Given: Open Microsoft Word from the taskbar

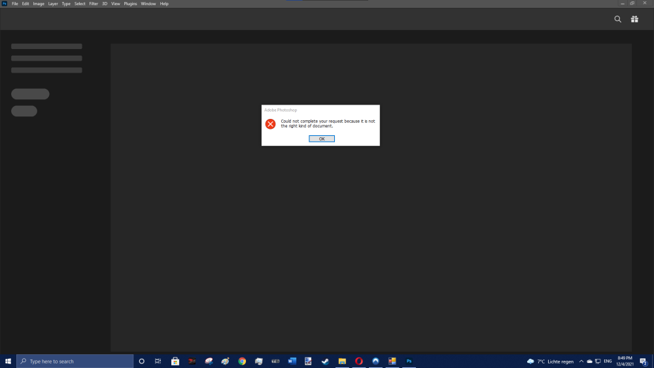Looking at the screenshot, I should 292,361.
